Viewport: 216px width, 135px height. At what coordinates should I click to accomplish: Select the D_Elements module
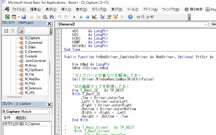pyautogui.click(x=33, y=52)
